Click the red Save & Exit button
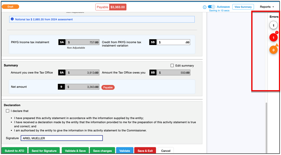 point(145,151)
